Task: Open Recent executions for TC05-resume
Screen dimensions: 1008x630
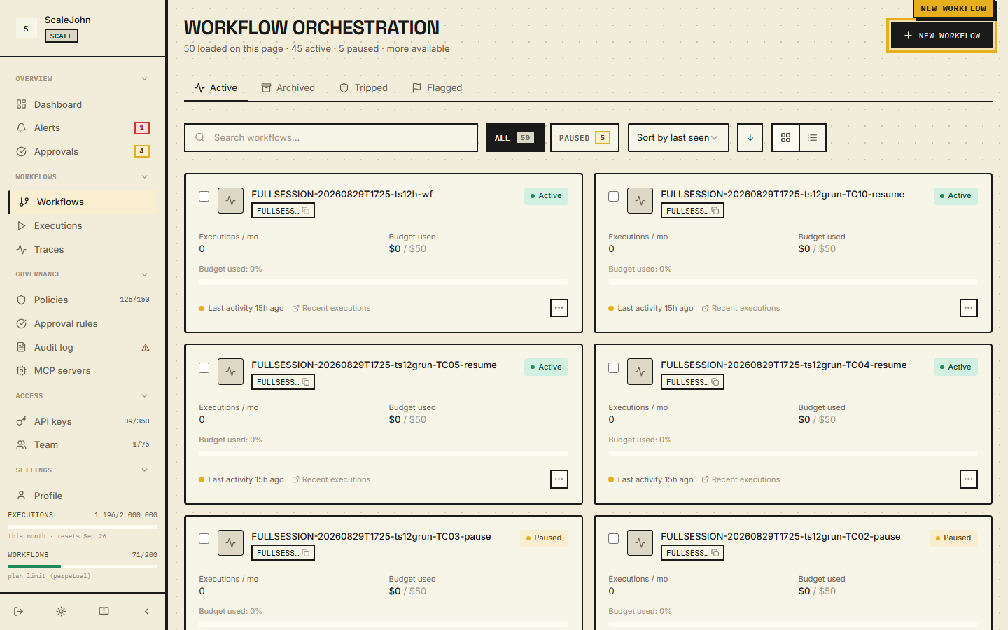Action: pos(331,479)
